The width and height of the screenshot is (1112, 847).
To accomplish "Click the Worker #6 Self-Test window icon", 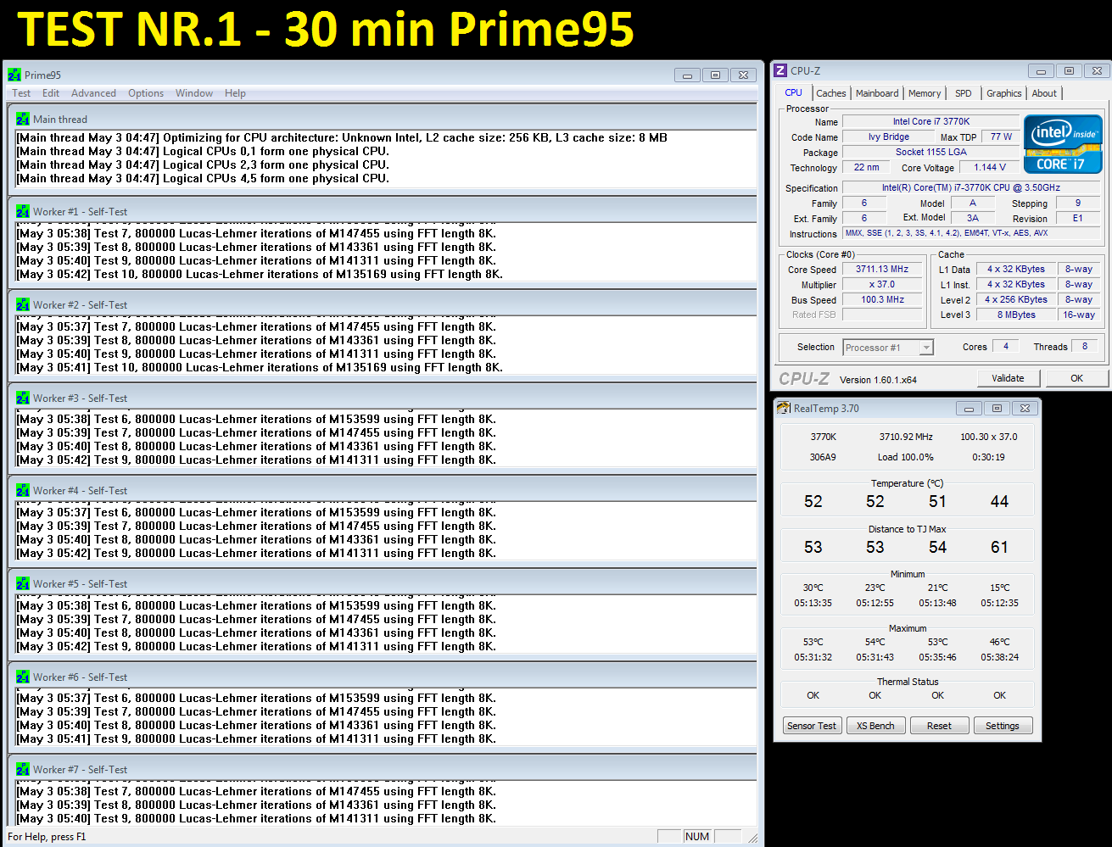I will tap(23, 677).
